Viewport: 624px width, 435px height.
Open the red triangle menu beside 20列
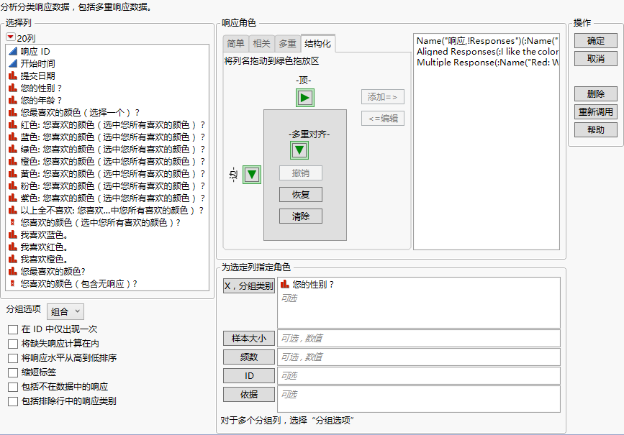coord(10,37)
